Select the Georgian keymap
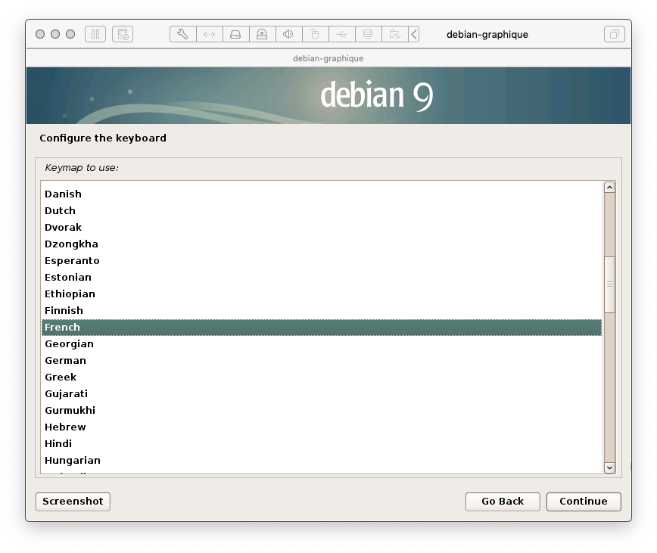The image size is (657, 553). pos(322,343)
